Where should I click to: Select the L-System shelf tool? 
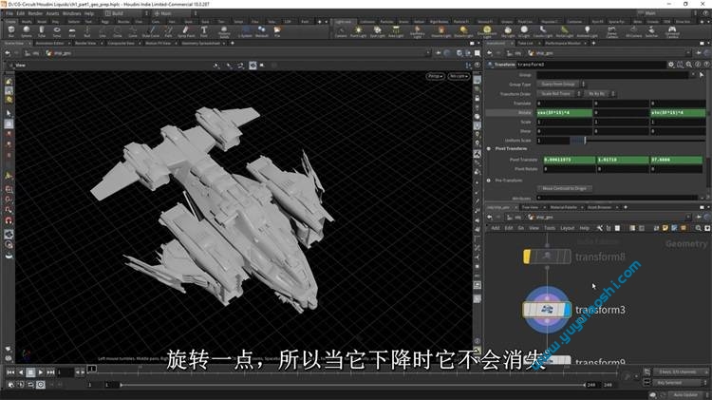[x=245, y=31]
